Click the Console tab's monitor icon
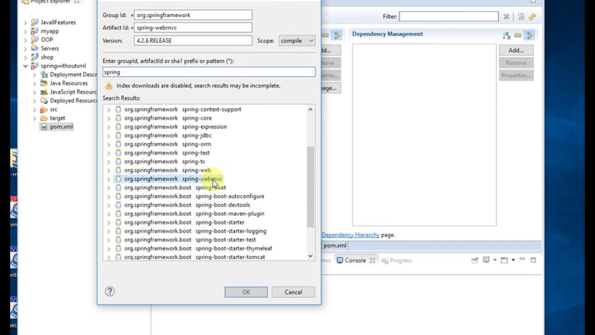Screen dimensions: 595x335 (x=340, y=261)
